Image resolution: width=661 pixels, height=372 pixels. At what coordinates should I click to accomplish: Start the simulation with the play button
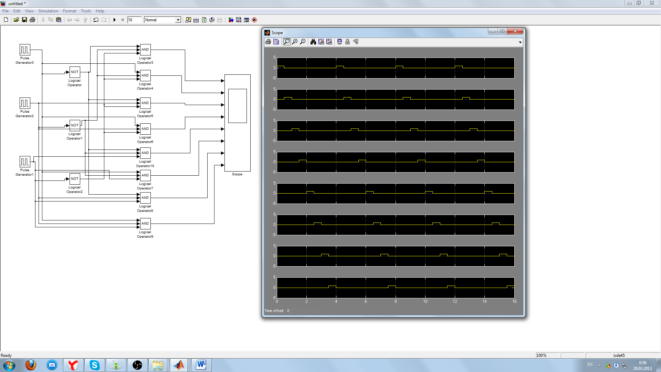click(x=115, y=20)
